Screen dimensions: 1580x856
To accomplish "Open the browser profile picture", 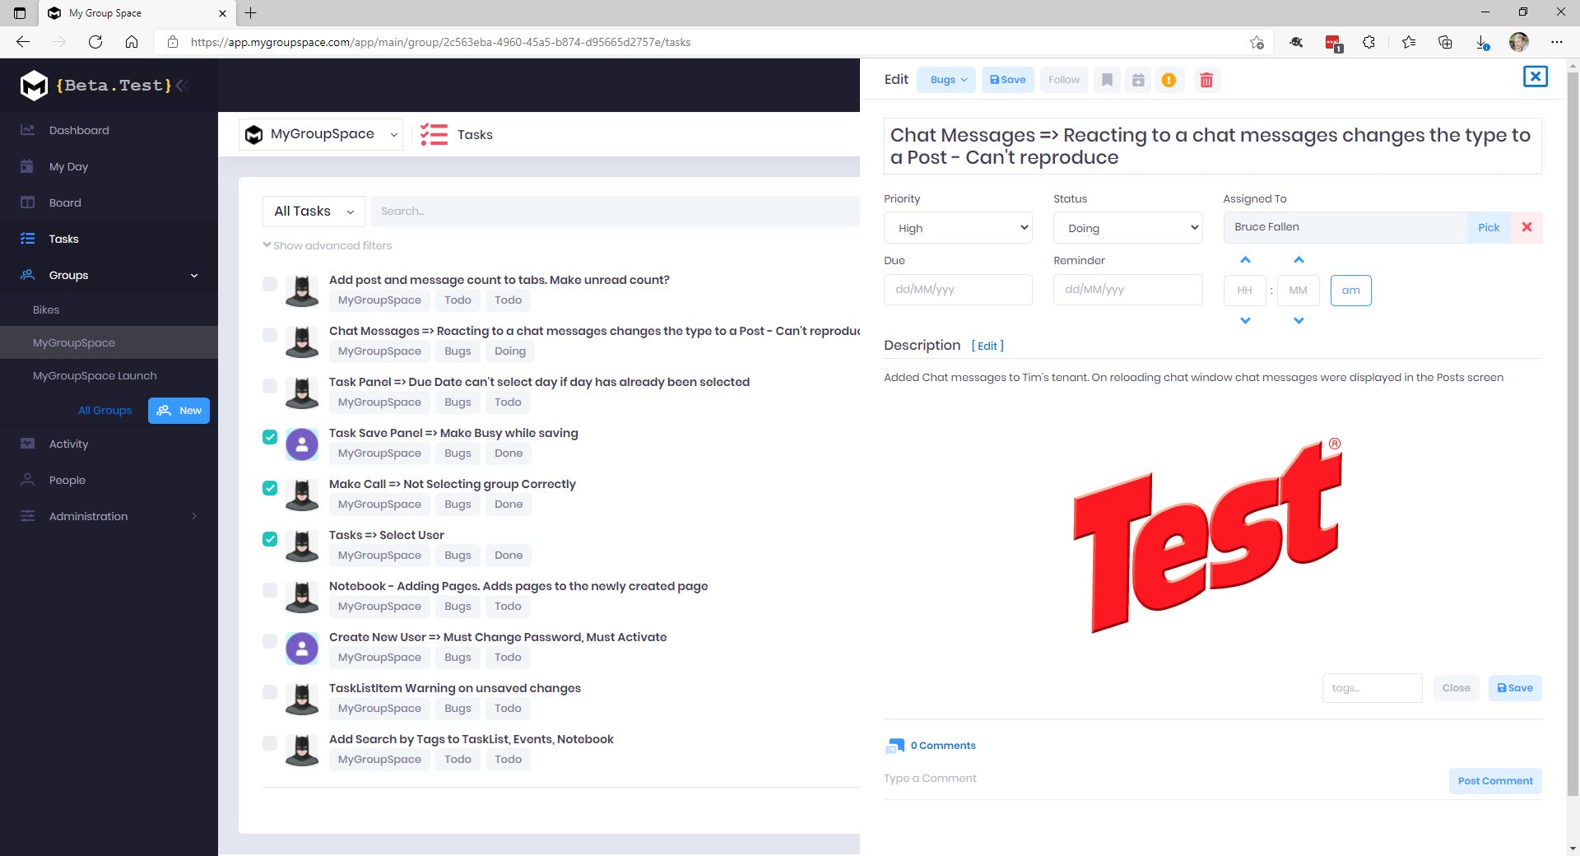I will [1519, 42].
